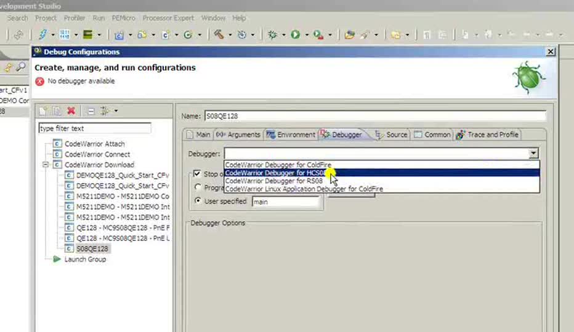Select the User specified radio button
This screenshot has width=574, height=332.
point(198,201)
